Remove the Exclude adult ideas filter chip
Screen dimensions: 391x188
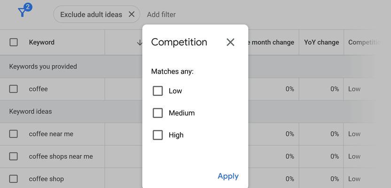[x=132, y=15]
